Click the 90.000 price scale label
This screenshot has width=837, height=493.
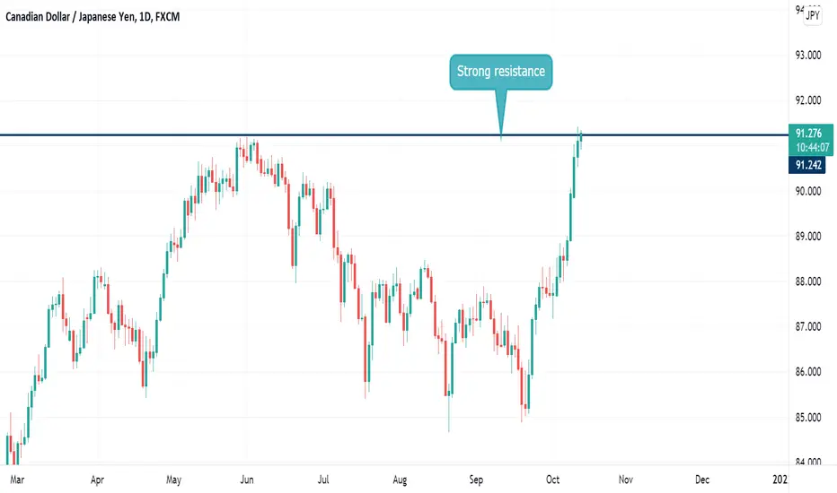click(x=808, y=191)
